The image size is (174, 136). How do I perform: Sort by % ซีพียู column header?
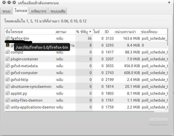(x=84, y=32)
